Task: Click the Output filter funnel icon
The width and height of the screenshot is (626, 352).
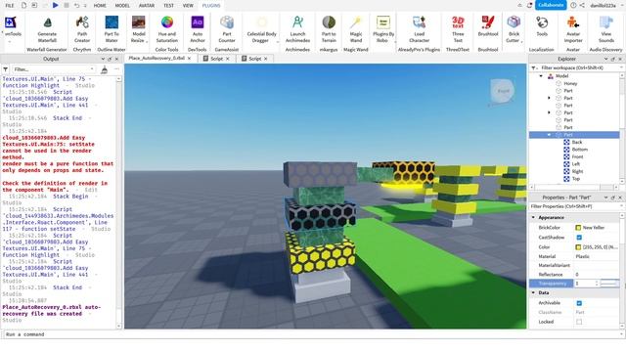Action: pos(5,69)
